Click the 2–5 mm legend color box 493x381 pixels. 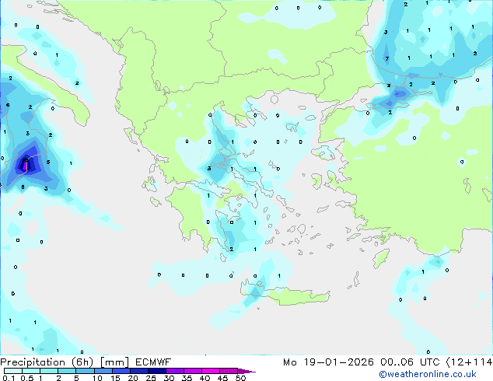coord(67,371)
